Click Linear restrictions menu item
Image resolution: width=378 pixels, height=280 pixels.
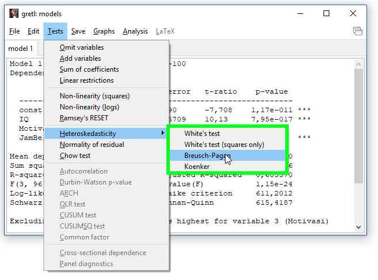point(86,80)
